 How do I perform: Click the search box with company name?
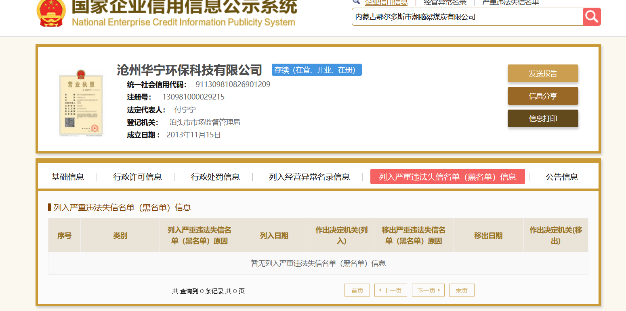[x=467, y=17]
